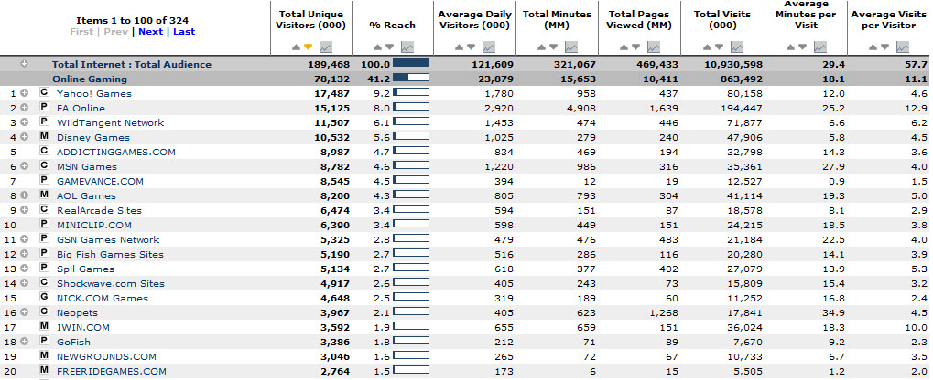This screenshot has width=933, height=380.
Task: Select EA Online unique visitors value 15,125
Action: tap(332, 108)
